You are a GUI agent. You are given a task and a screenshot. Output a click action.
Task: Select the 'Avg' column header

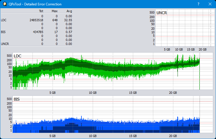69,11
